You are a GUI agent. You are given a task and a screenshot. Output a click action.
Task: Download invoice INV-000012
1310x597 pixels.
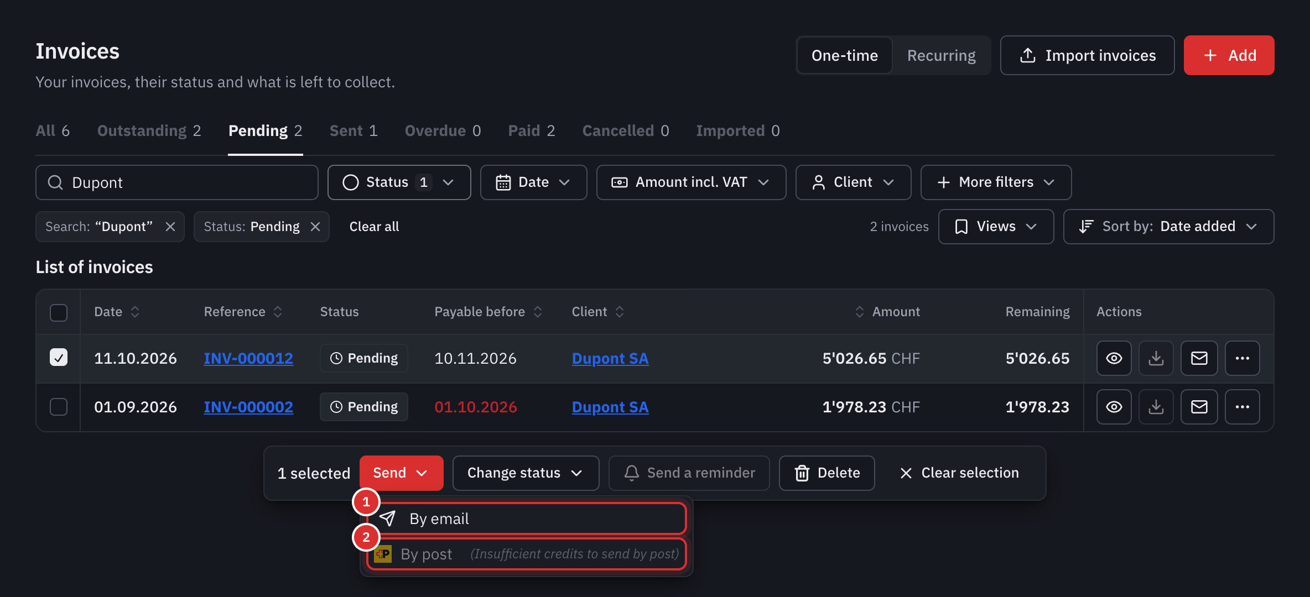point(1156,358)
